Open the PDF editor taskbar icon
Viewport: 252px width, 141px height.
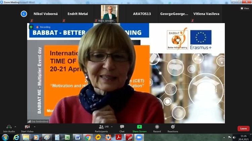[129, 137]
